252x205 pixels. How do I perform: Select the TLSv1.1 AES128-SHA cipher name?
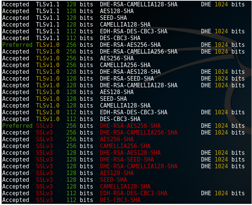(x=117, y=11)
